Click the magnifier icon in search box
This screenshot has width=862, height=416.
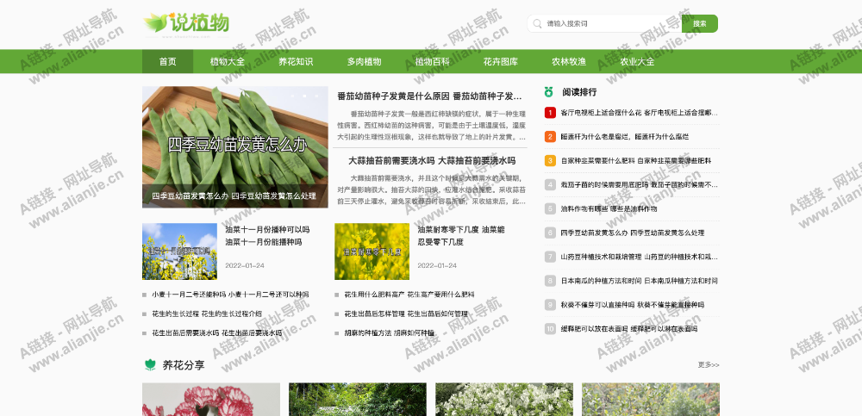click(x=538, y=24)
